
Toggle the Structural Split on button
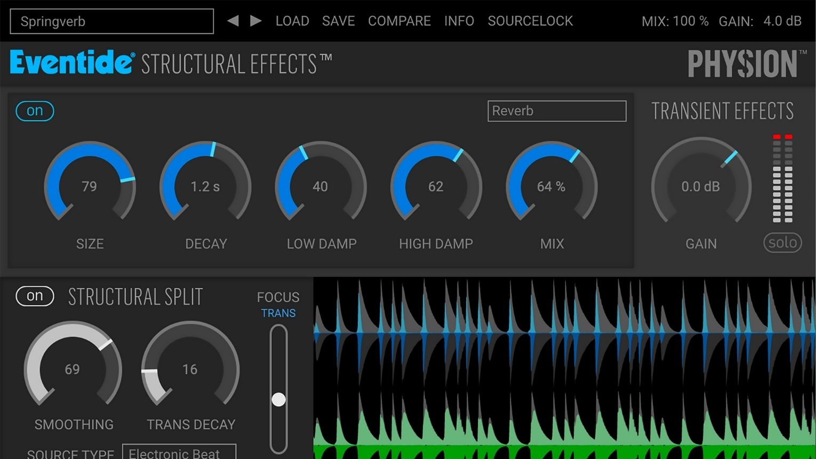(x=35, y=296)
